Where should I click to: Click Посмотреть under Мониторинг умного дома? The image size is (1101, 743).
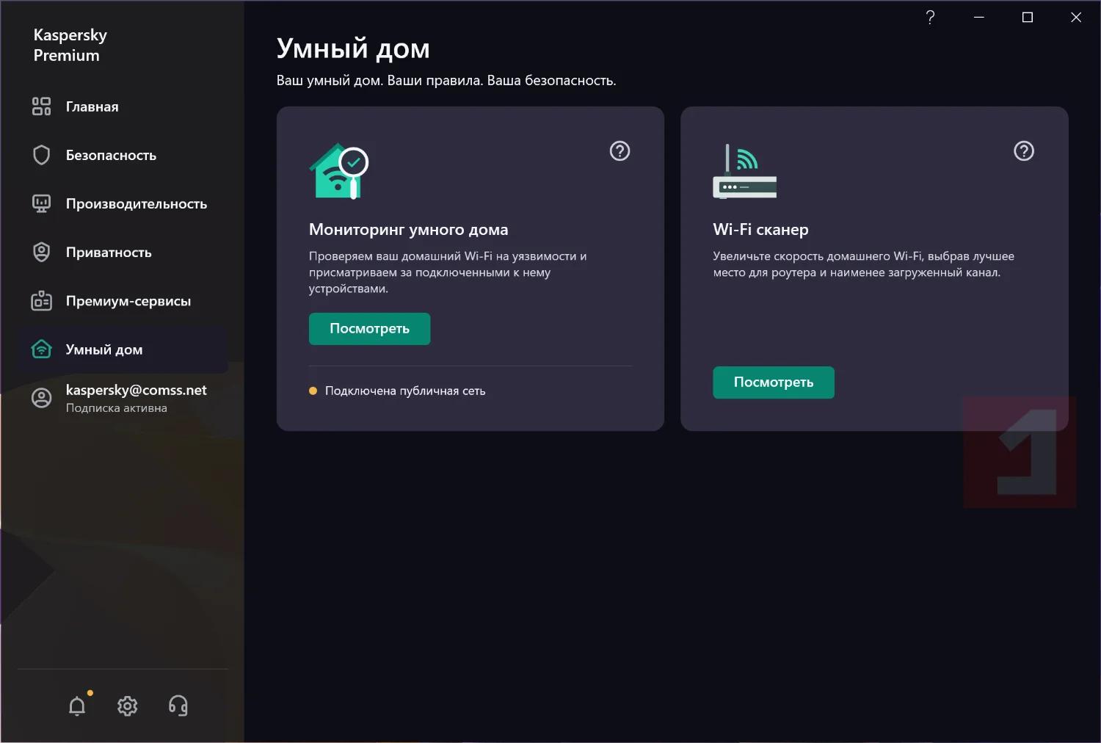point(369,329)
